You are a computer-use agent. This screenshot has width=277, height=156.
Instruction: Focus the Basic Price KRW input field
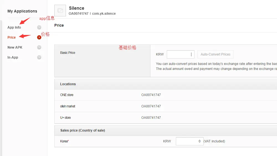(180, 54)
